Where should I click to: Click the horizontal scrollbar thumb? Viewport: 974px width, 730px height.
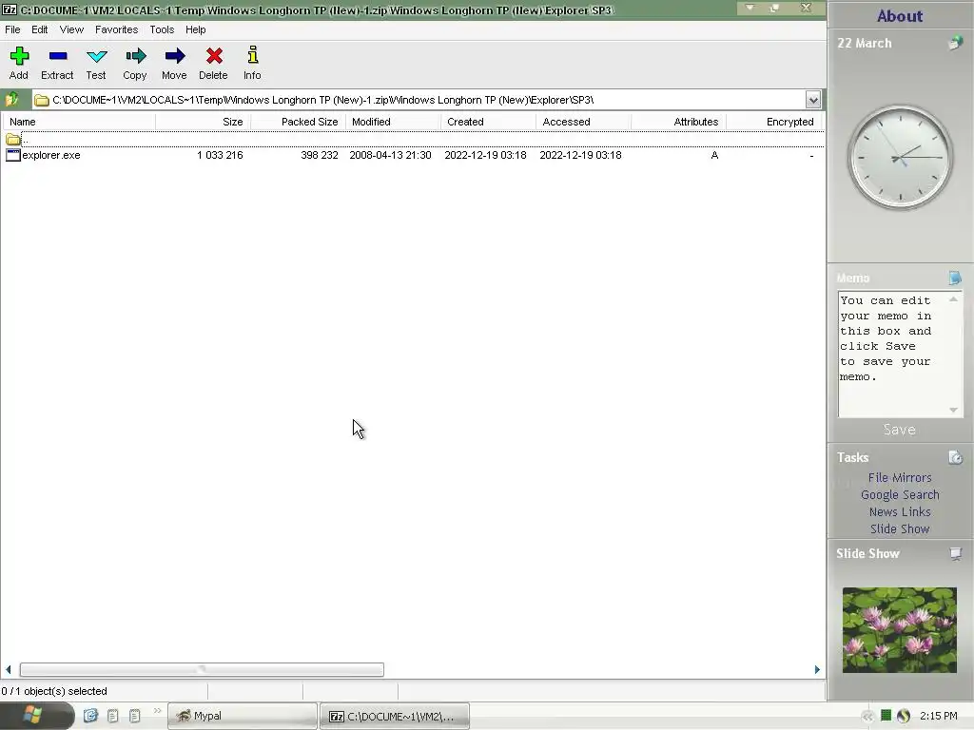pyautogui.click(x=202, y=669)
